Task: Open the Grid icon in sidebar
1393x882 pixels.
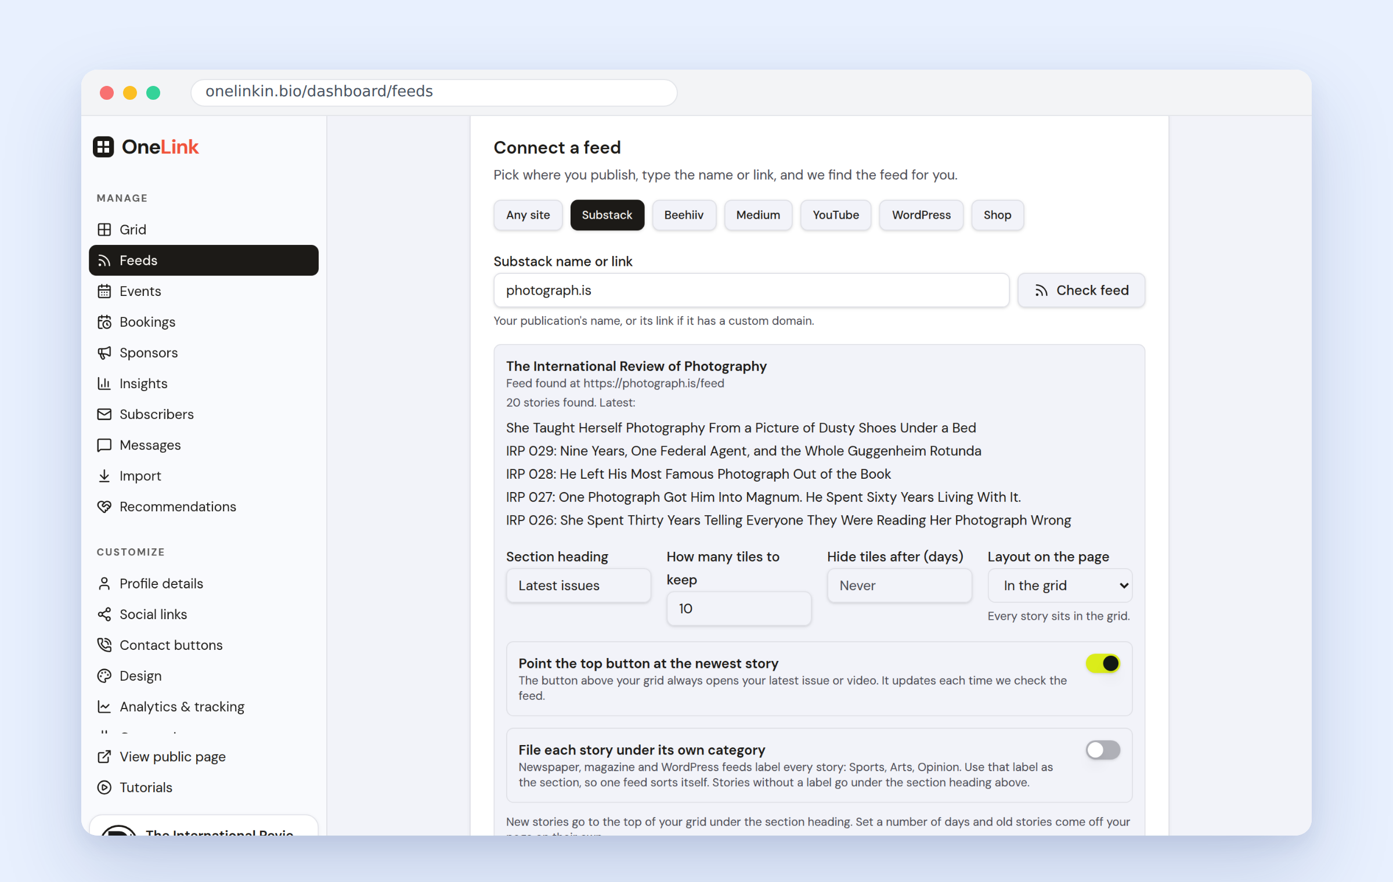Action: coord(104,230)
